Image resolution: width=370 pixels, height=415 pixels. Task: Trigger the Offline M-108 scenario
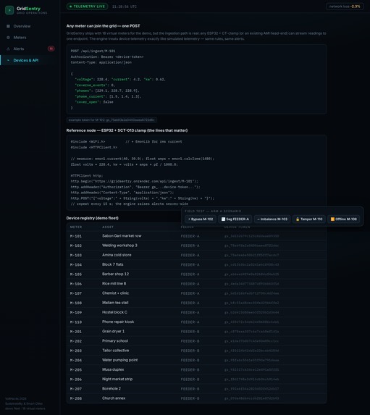click(x=343, y=219)
